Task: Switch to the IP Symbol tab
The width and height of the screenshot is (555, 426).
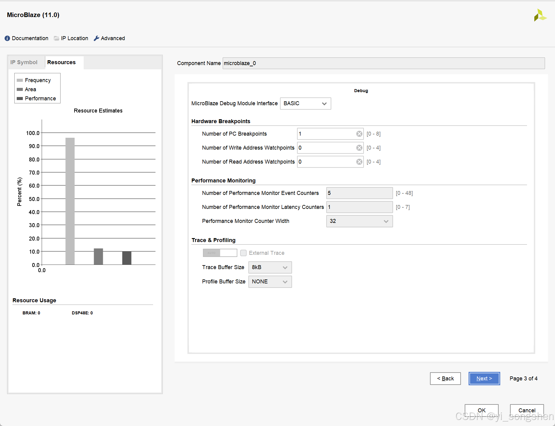Action: [x=24, y=62]
